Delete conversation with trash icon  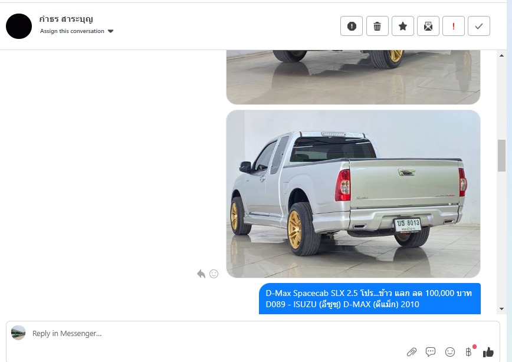pos(377,26)
